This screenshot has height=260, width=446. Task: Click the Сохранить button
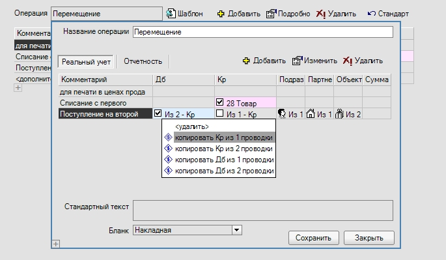coord(313,238)
